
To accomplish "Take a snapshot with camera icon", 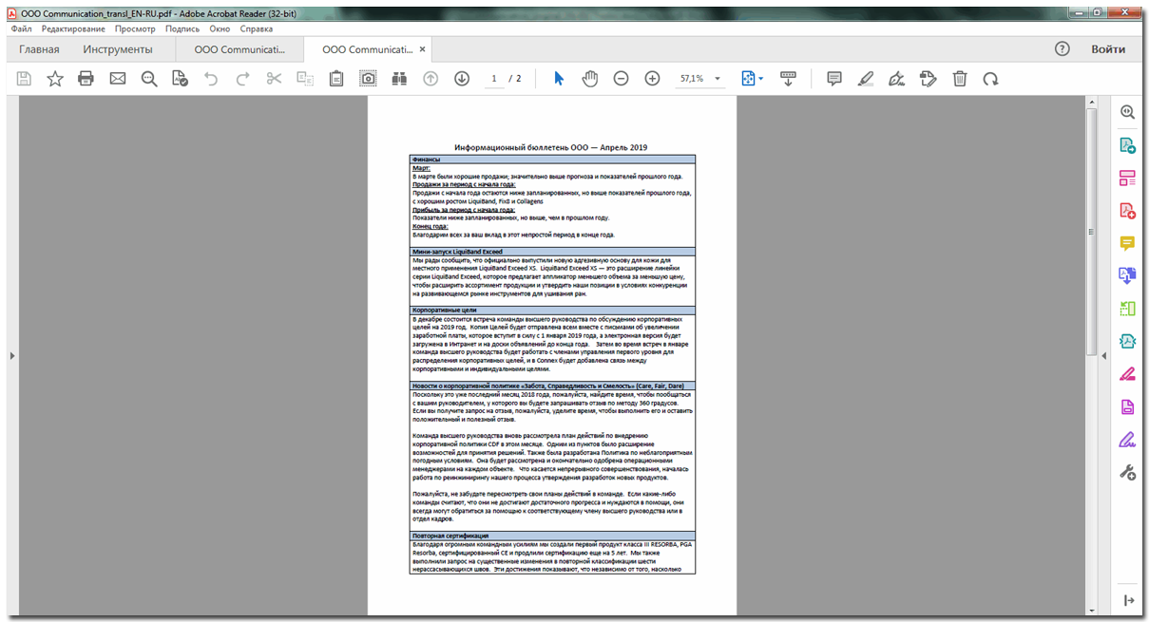I will click(368, 79).
